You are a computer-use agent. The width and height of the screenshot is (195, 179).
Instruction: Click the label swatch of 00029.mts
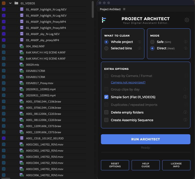click(4, 64)
